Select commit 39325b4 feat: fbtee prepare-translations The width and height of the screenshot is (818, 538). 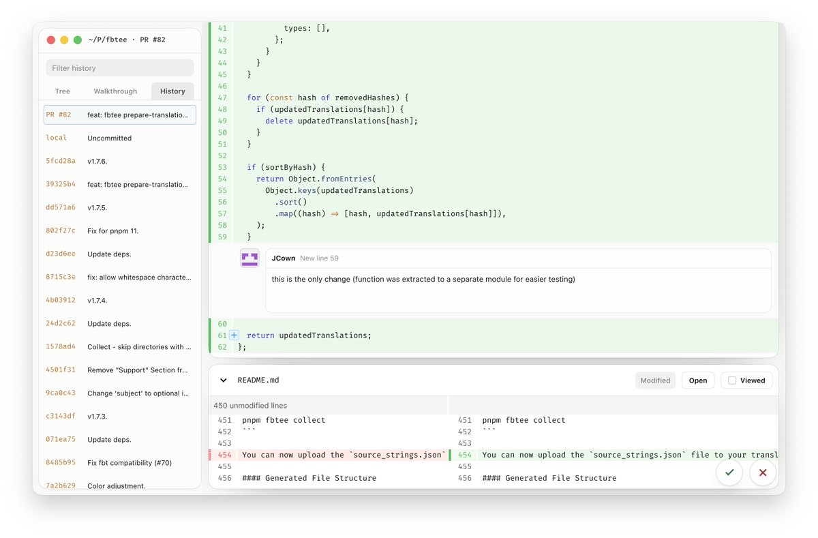120,184
